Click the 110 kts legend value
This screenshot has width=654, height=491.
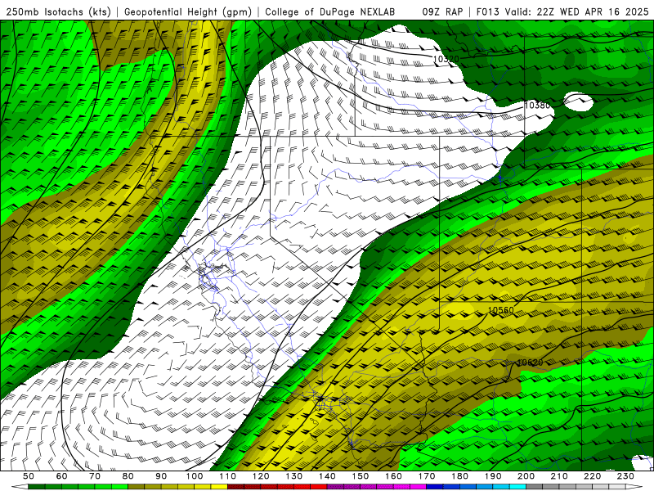(227, 476)
